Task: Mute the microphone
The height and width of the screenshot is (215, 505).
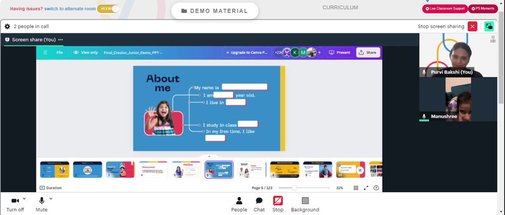Action: [x=41, y=205]
